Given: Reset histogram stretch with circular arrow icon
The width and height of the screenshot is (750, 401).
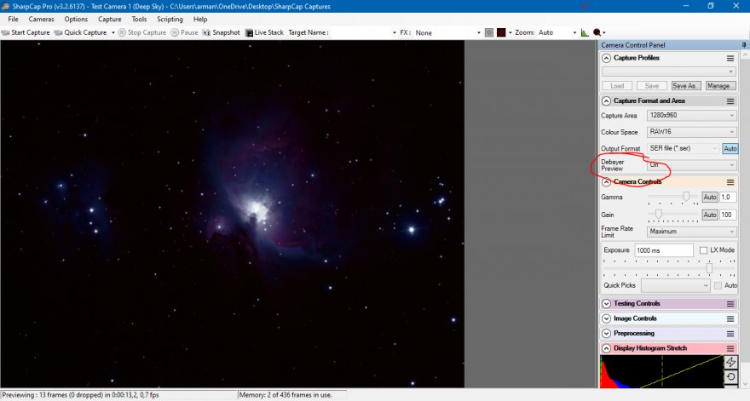Looking at the screenshot, I should tap(730, 376).
